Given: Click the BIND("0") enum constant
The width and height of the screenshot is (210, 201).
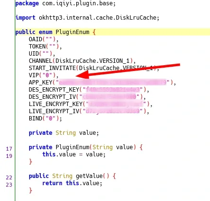Looking at the screenshot, I should coord(45,118).
